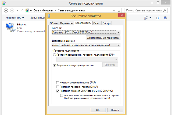The height and width of the screenshot is (115, 172).
Task: Open the Упорядочить menu
Action: point(15,18)
